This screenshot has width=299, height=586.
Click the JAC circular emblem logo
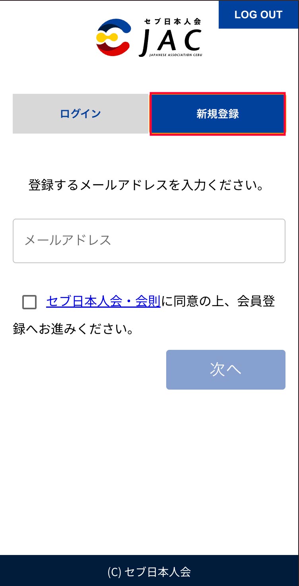(x=114, y=38)
